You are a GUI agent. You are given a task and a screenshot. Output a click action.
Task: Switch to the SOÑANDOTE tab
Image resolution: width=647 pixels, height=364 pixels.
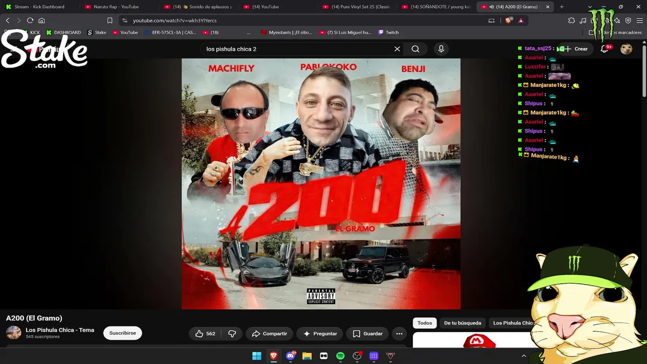(x=436, y=7)
